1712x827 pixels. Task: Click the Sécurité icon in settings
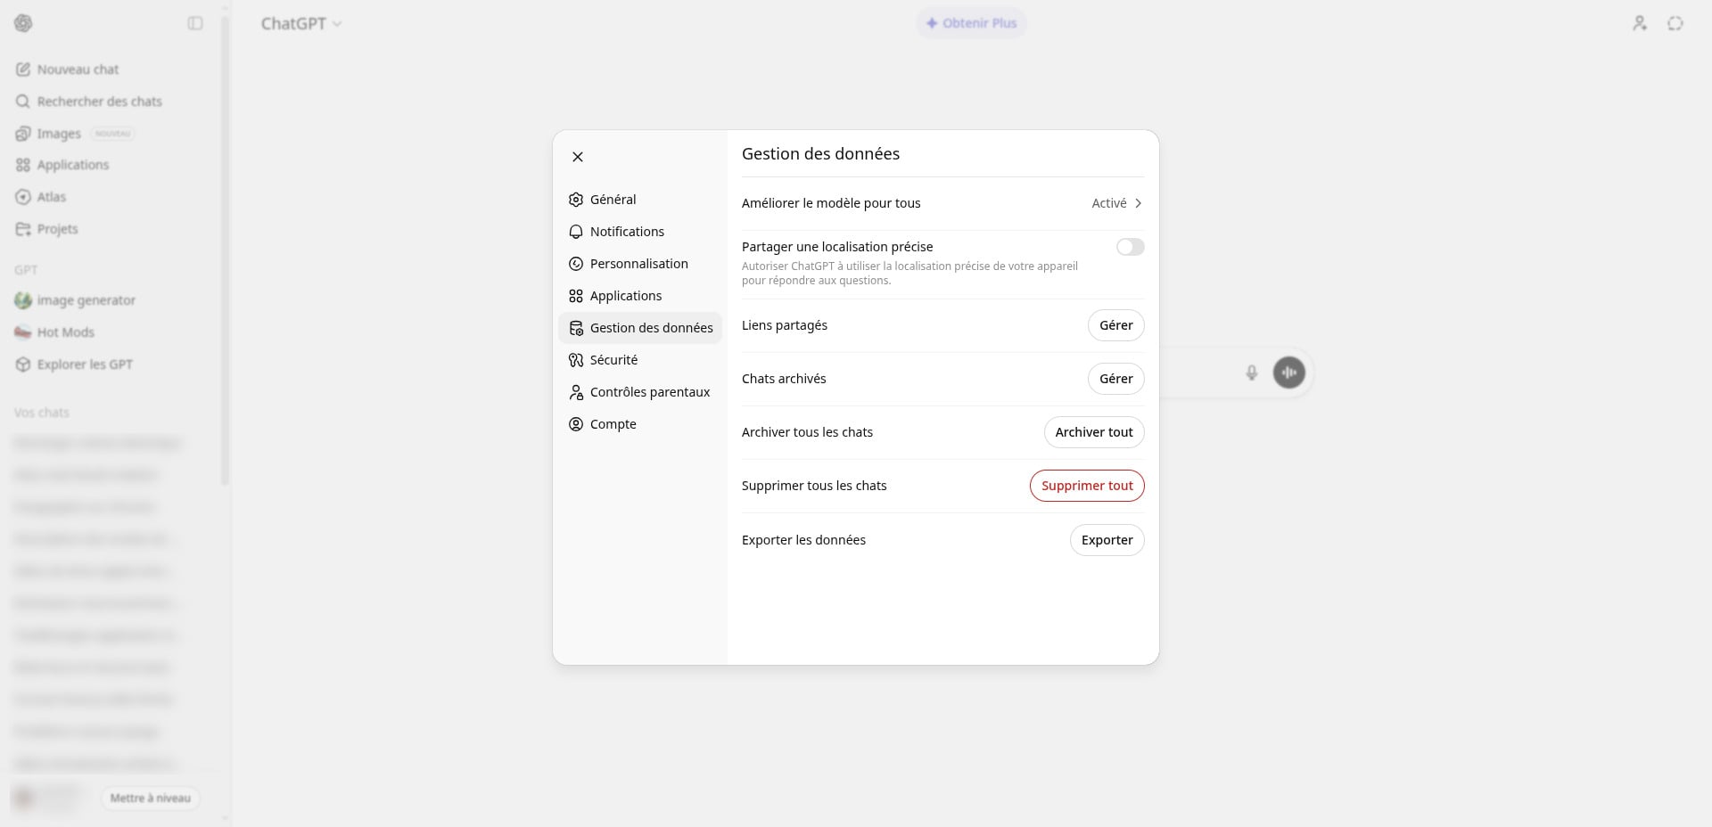(x=576, y=360)
